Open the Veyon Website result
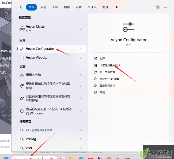 click(x=51, y=58)
